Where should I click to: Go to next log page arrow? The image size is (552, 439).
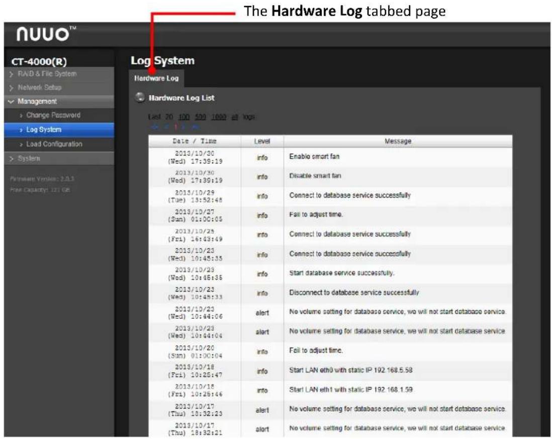(183, 127)
